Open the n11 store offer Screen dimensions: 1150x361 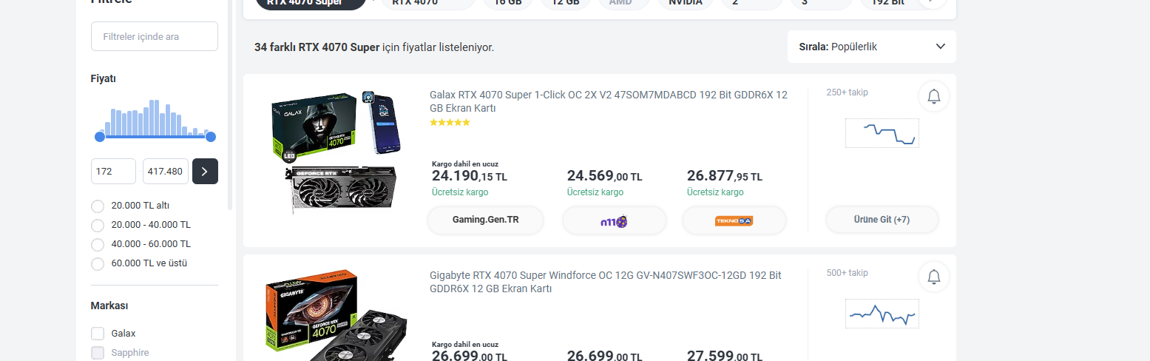(614, 220)
